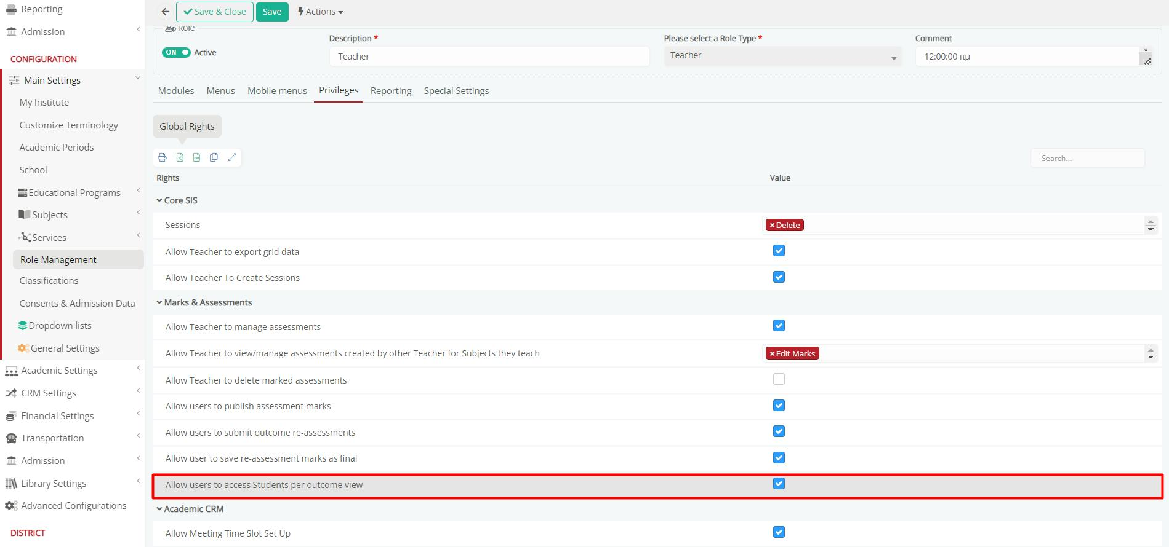Expand the Academic Settings menu
This screenshot has width=1169, height=547.
click(x=139, y=368)
